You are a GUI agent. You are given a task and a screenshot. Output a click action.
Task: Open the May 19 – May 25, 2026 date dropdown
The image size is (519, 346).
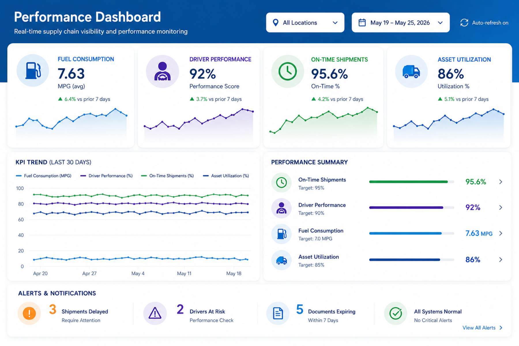tap(400, 22)
